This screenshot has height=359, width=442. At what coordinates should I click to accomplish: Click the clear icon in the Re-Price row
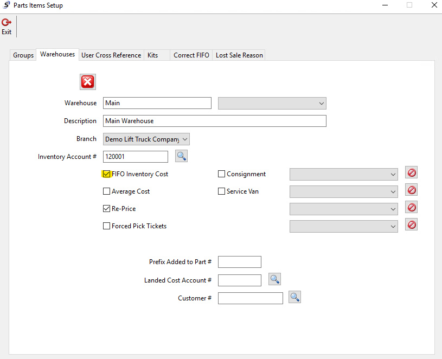tap(411, 208)
